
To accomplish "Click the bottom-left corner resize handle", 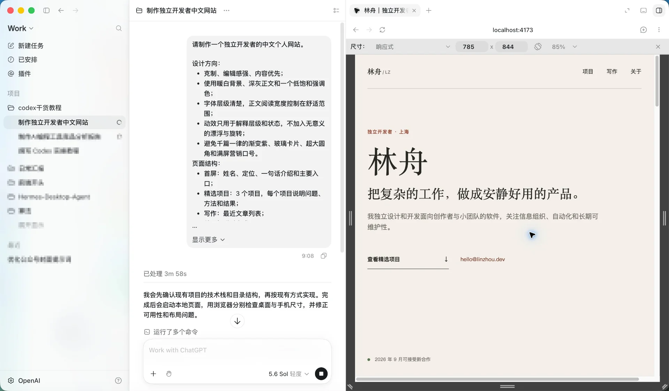I will click(x=350, y=386).
